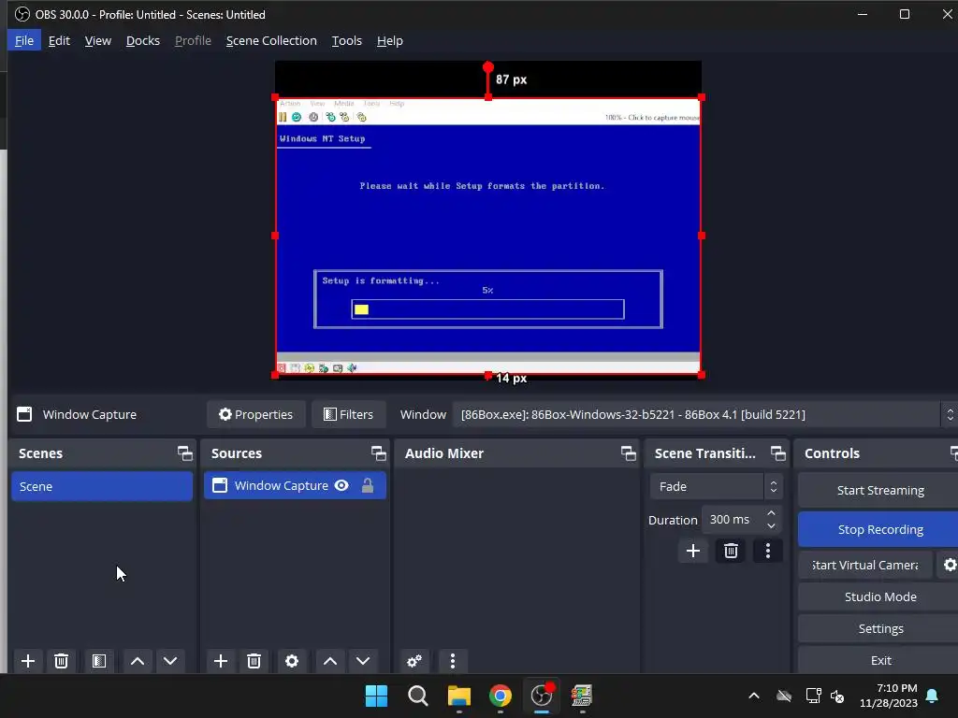Move scene down
The width and height of the screenshot is (958, 718).
coord(170,661)
